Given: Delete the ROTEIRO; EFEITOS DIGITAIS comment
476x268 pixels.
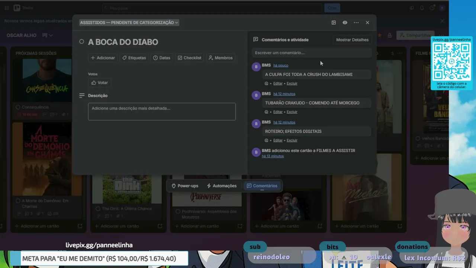Looking at the screenshot, I should click(x=292, y=140).
